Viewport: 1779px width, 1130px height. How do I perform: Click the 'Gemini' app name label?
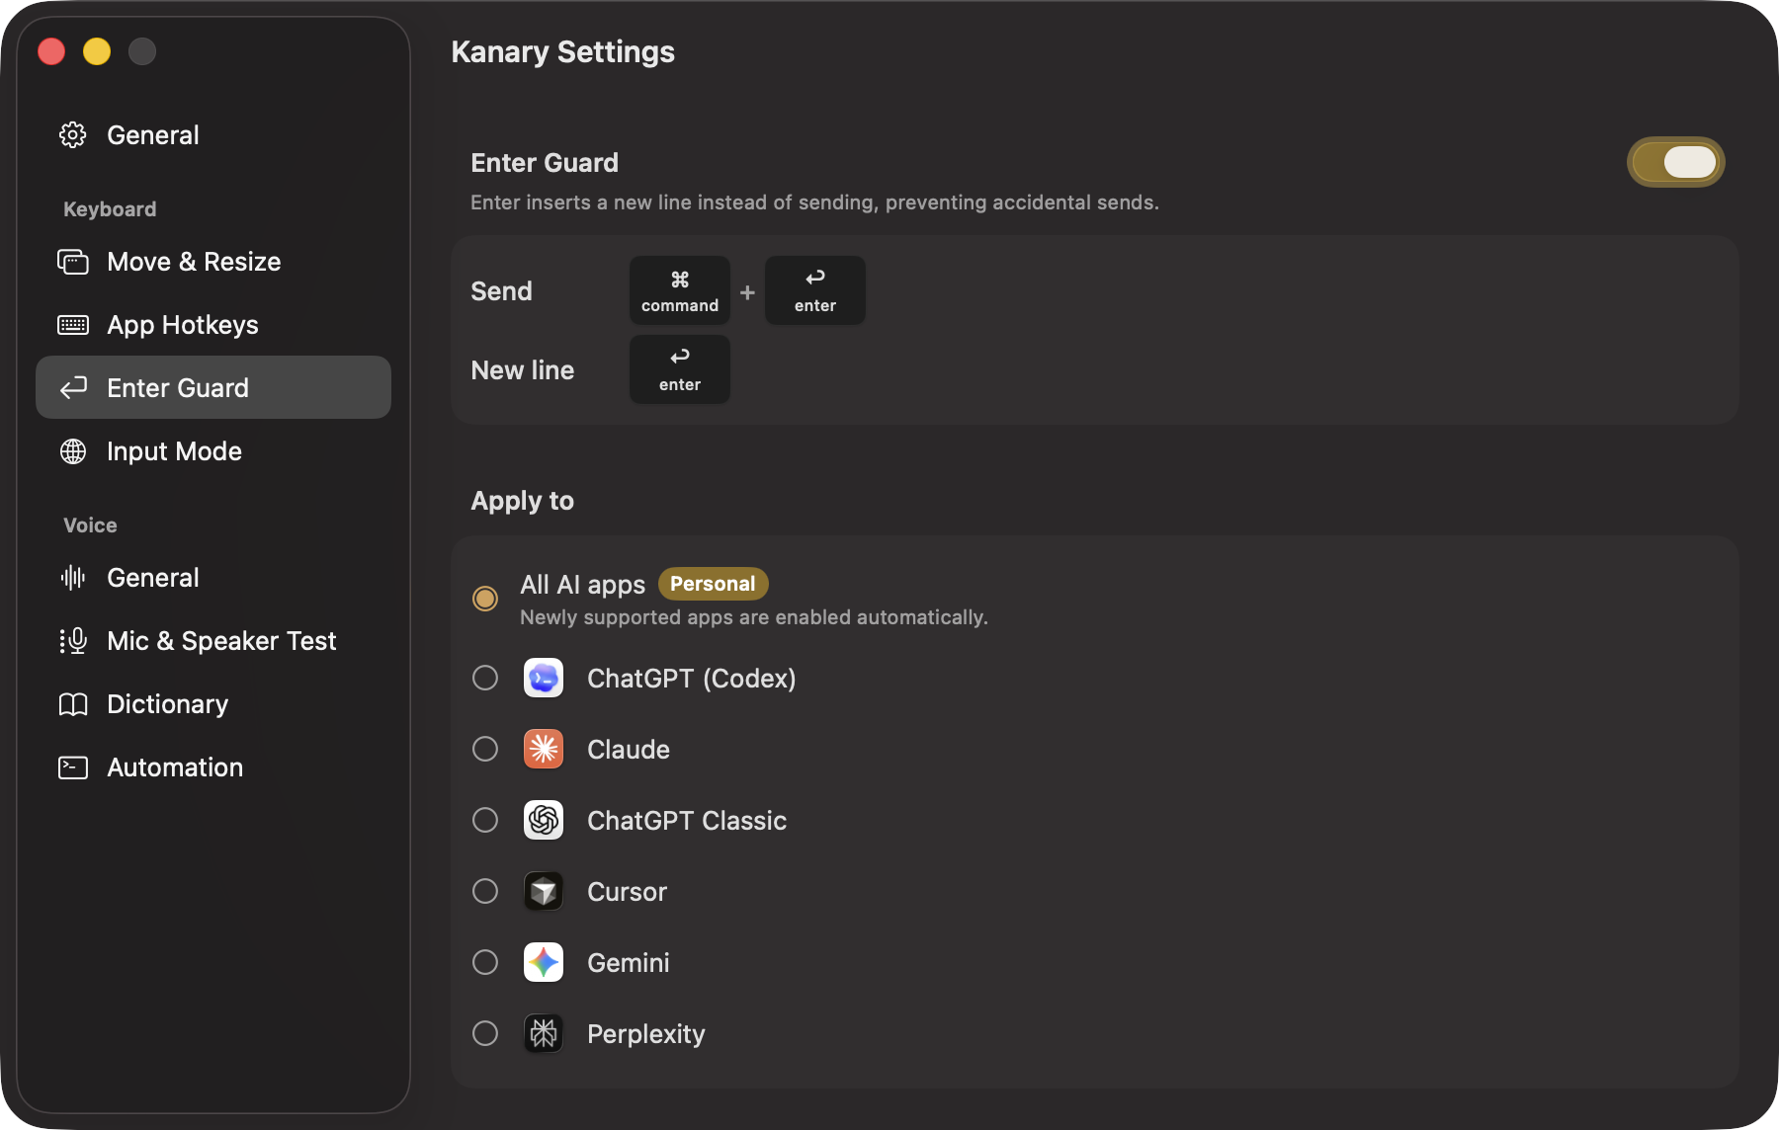tap(629, 963)
